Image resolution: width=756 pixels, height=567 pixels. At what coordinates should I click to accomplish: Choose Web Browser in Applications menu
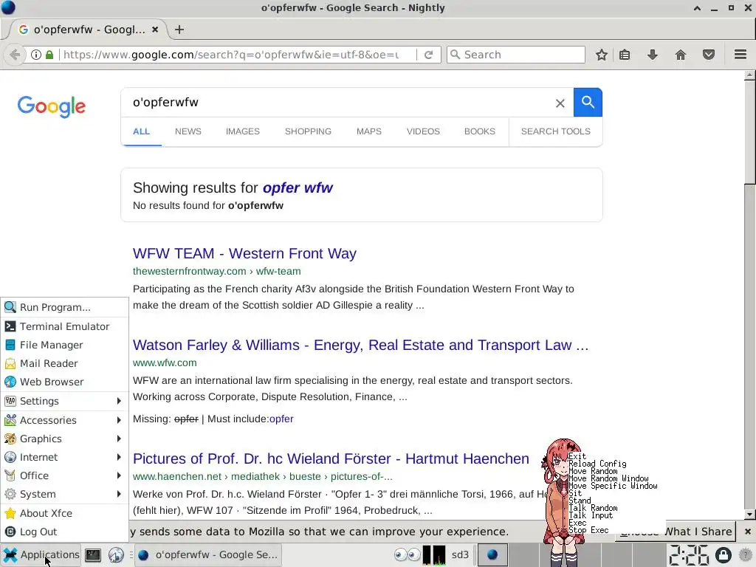[x=65, y=382]
